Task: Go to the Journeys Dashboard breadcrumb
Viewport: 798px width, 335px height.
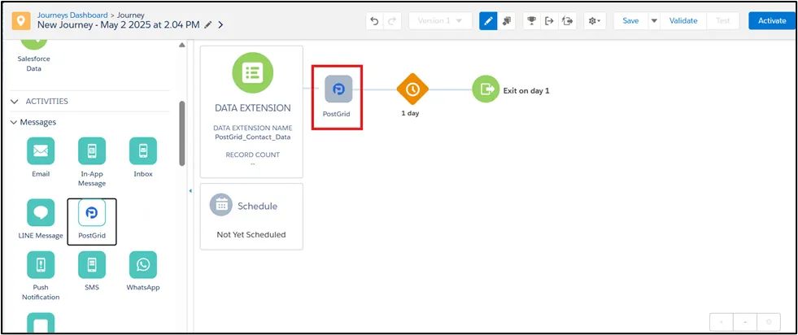Action: (x=72, y=15)
